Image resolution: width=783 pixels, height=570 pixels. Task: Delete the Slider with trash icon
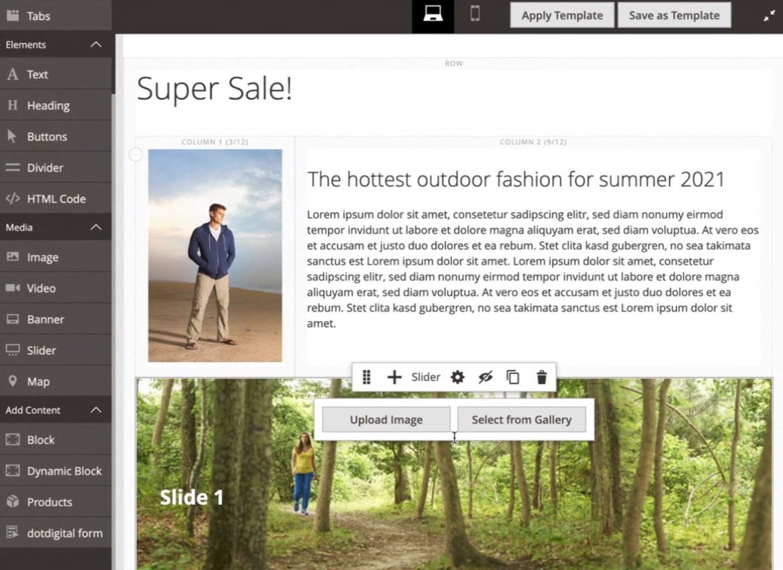click(541, 377)
